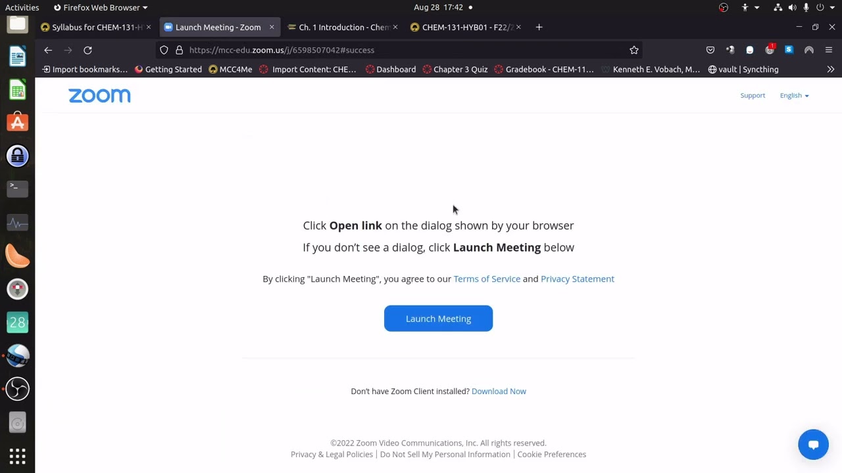Viewport: 842px width, 473px height.
Task: Reload the page with the refresh icon
Action: tap(87, 50)
